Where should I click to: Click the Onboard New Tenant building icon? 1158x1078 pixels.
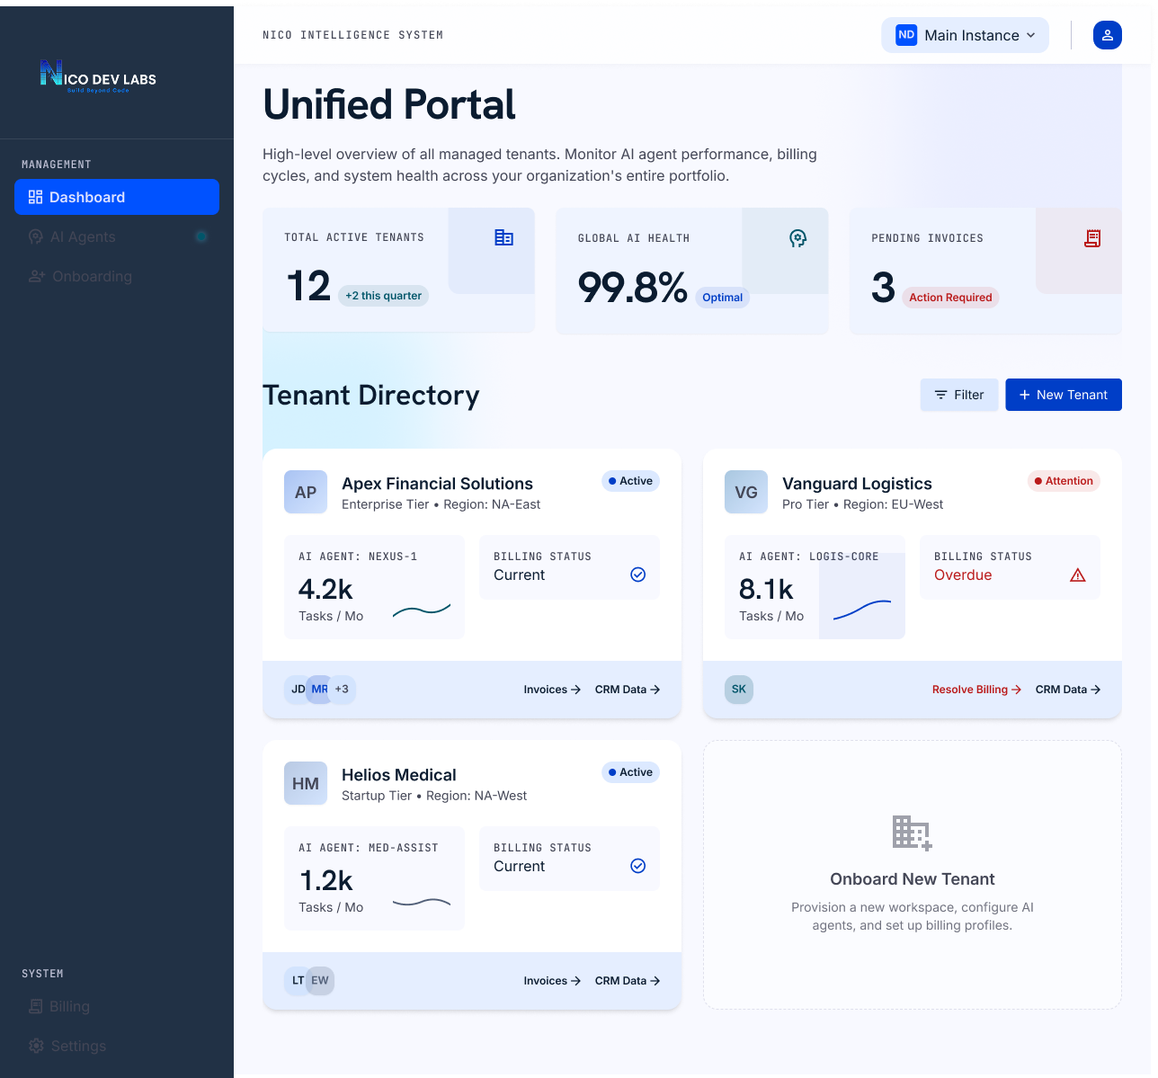pyautogui.click(x=913, y=833)
